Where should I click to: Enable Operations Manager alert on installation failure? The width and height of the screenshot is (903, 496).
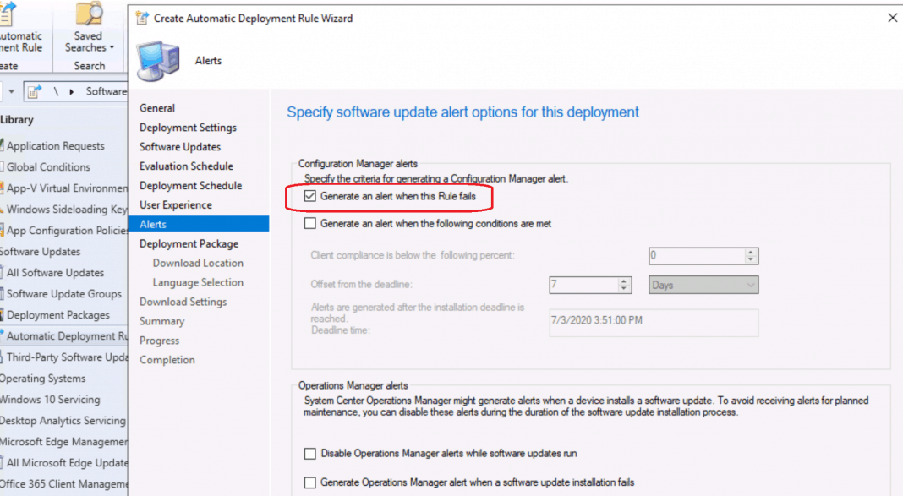click(309, 482)
